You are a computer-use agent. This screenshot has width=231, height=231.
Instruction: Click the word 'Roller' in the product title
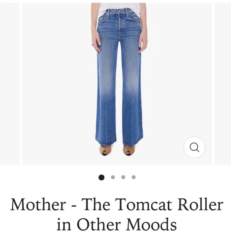click(x=200, y=204)
